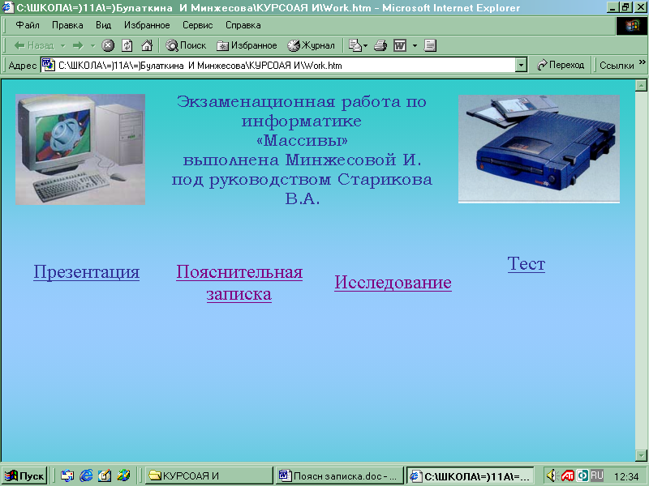The width and height of the screenshot is (649, 486).
Task: Click the blue tray icon beside ATI
Action: click(582, 476)
